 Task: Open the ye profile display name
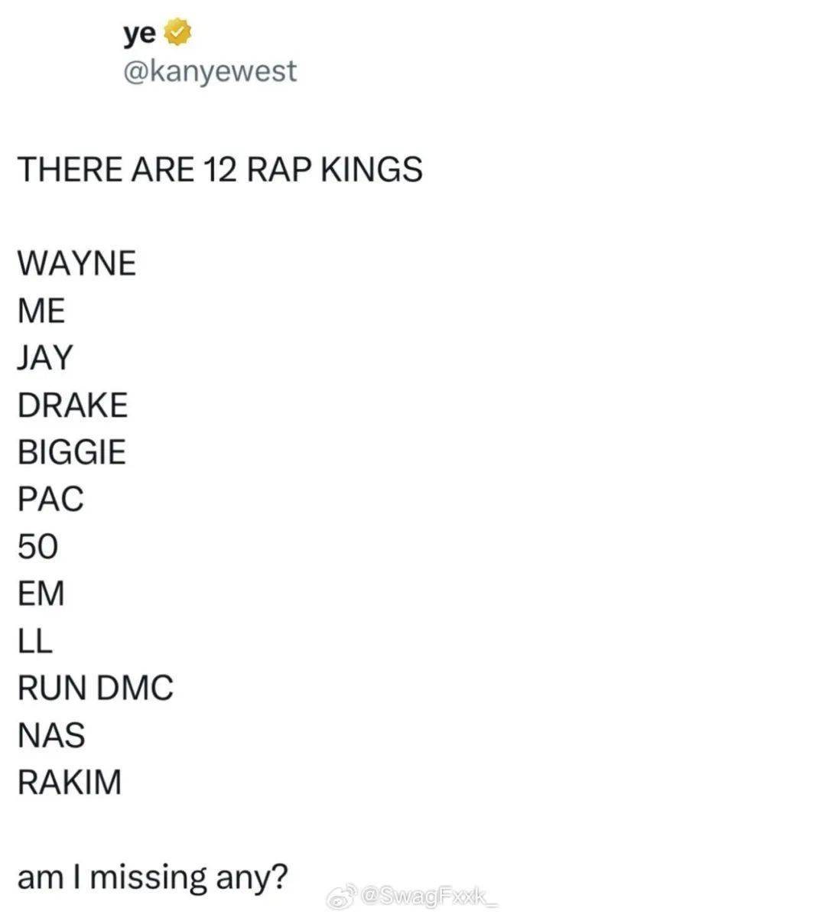(x=138, y=34)
